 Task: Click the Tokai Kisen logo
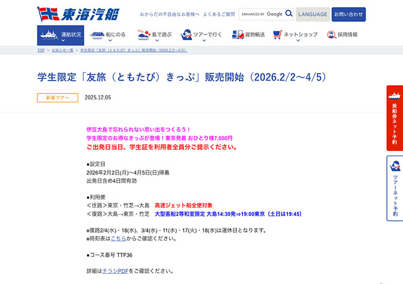coord(78,14)
